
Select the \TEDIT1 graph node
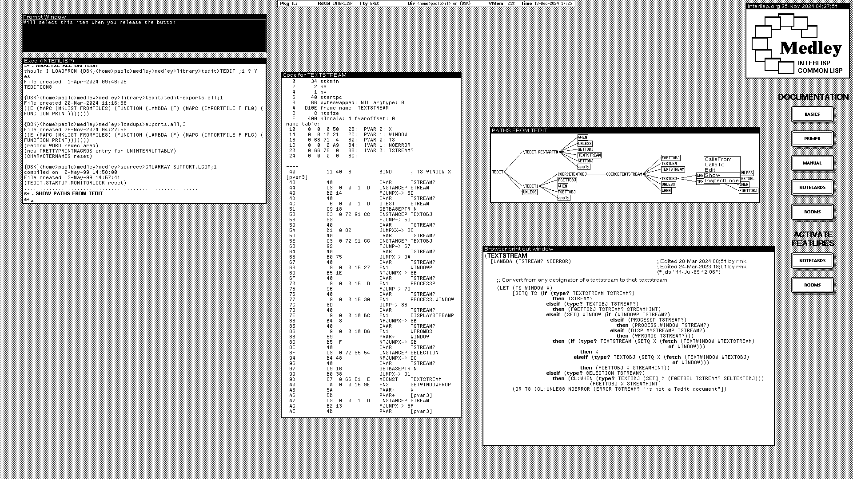[530, 186]
